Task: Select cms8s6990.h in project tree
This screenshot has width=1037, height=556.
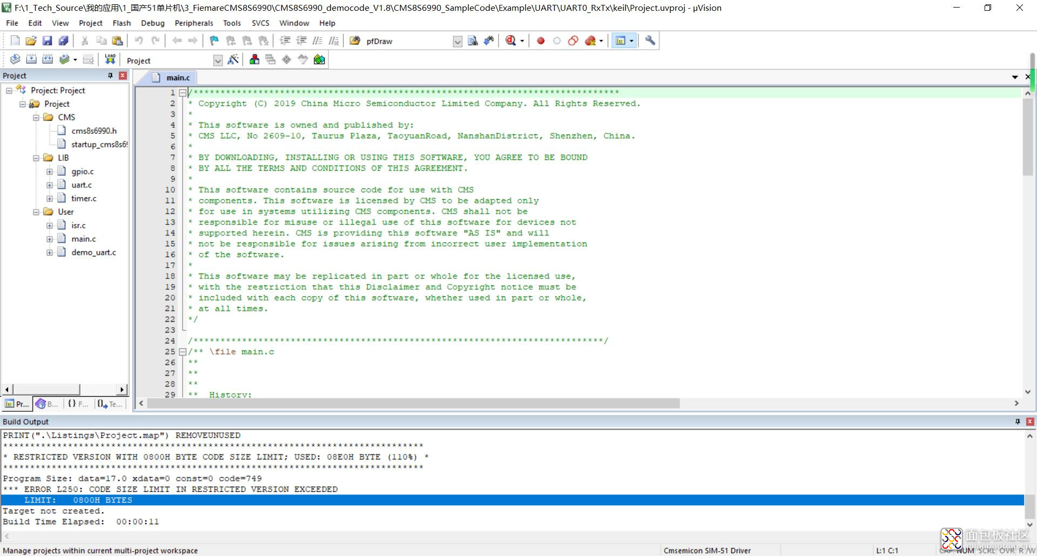Action: [94, 131]
